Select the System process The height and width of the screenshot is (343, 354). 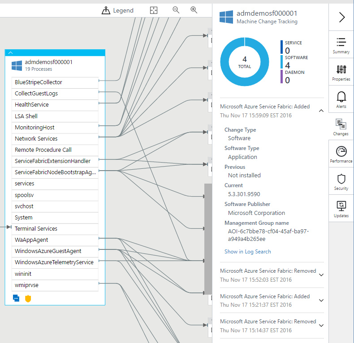55,218
